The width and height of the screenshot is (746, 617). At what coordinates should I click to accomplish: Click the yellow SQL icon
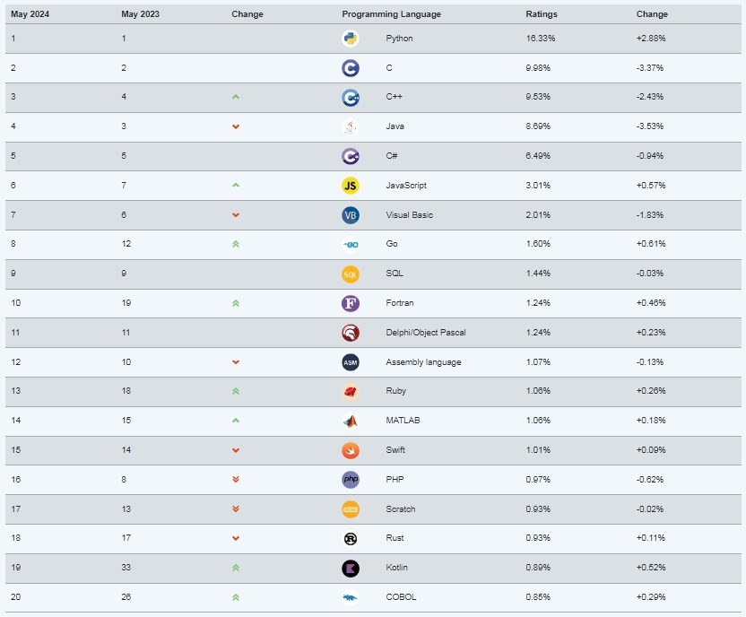(x=351, y=274)
